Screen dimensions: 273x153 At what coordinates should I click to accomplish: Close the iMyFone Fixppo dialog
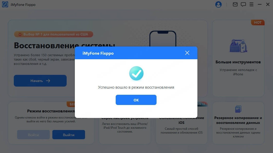tap(187, 53)
